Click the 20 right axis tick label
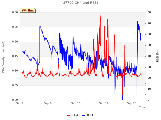161x120 pixels. coord(149,78)
